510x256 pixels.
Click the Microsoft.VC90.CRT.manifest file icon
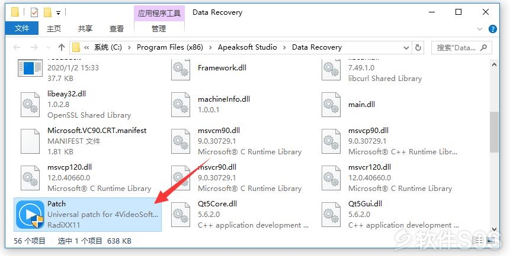coord(30,141)
